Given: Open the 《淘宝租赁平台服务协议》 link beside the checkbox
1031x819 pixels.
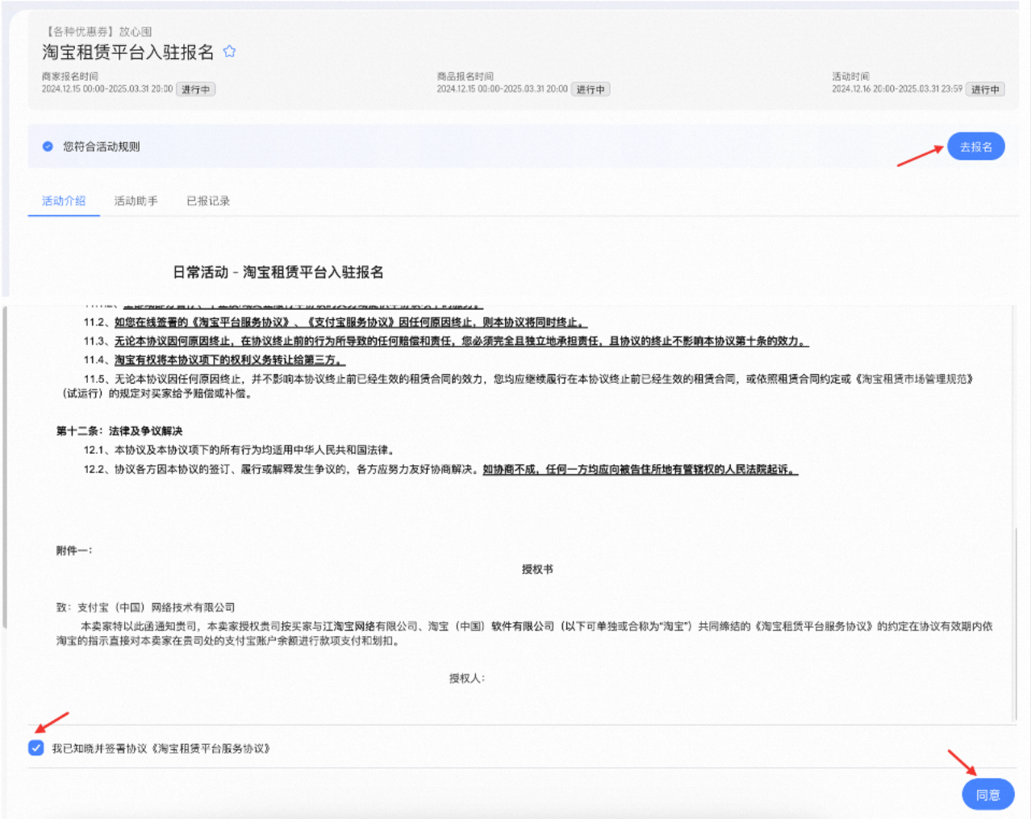Looking at the screenshot, I should point(211,749).
